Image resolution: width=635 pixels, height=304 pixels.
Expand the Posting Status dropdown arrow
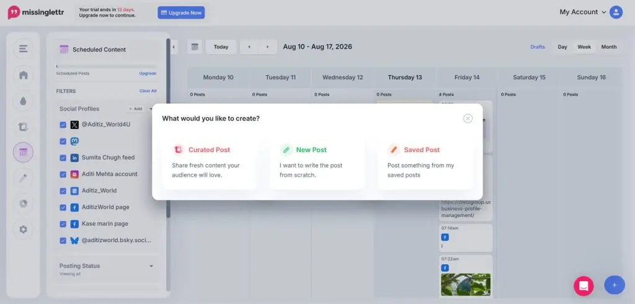pos(151,266)
